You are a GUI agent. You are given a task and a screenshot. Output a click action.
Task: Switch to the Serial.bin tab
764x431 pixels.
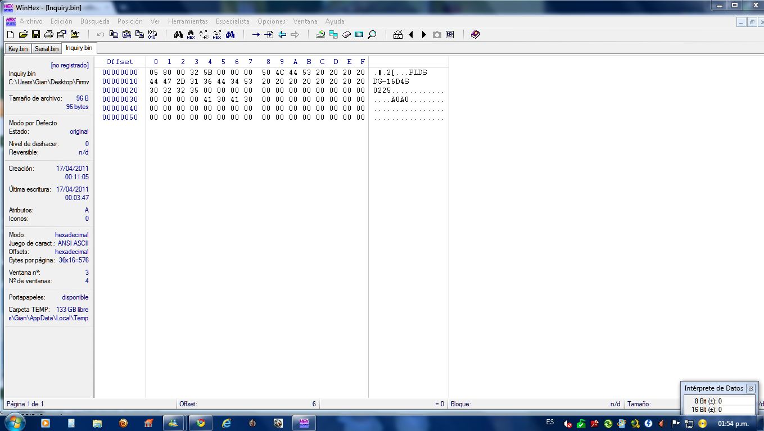click(x=47, y=49)
